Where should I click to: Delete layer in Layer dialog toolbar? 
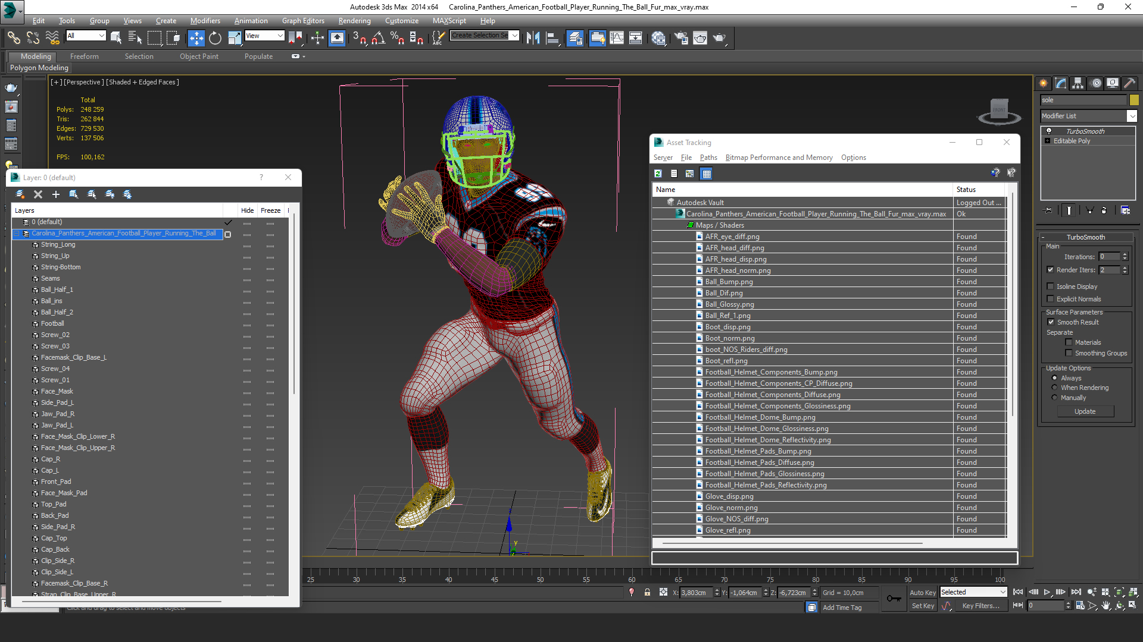[38, 194]
